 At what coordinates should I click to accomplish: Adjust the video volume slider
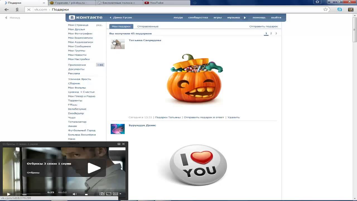[86, 194]
